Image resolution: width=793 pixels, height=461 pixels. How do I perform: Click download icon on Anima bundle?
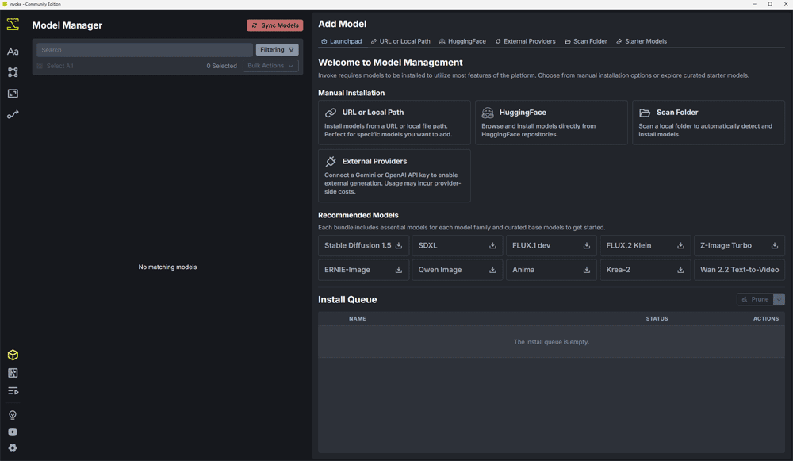tap(587, 270)
